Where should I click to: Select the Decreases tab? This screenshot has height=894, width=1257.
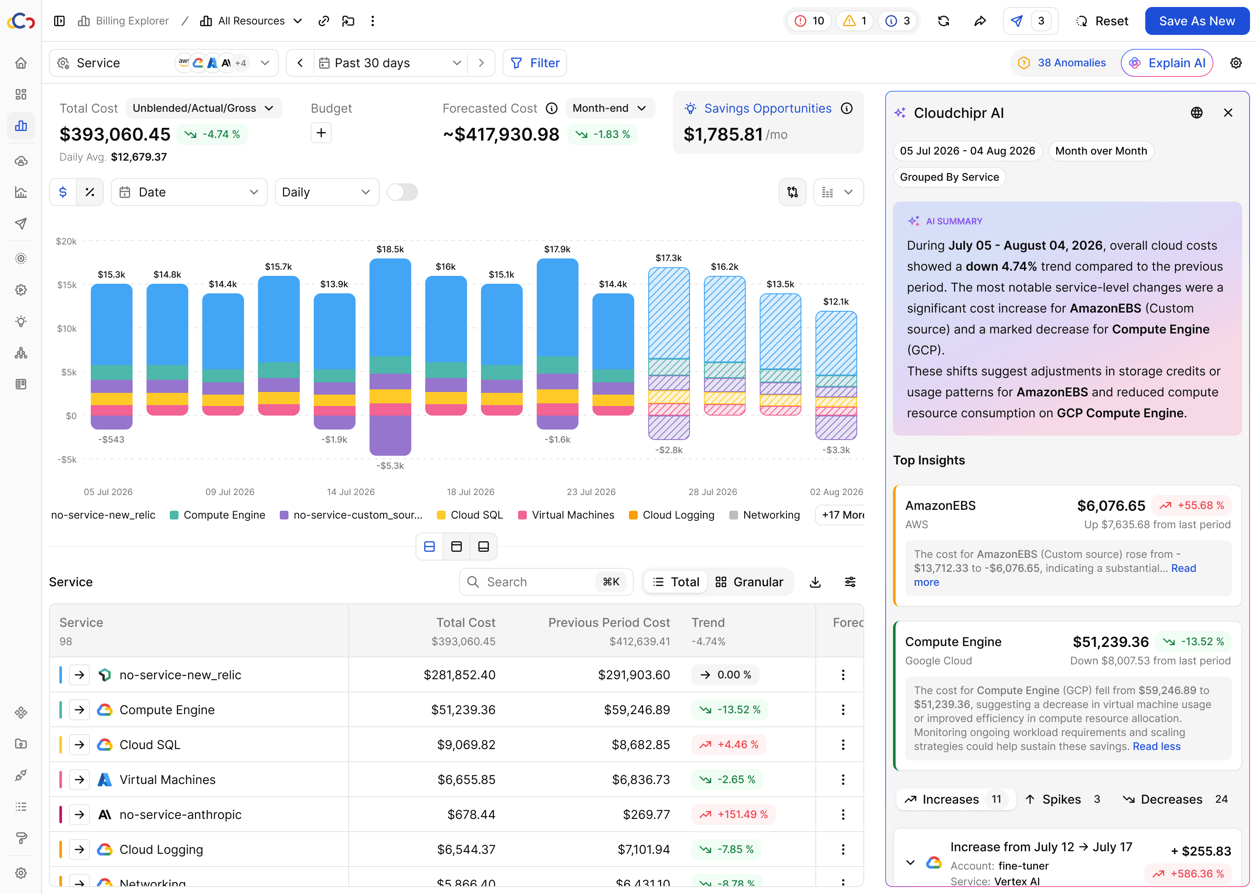tap(1175, 799)
